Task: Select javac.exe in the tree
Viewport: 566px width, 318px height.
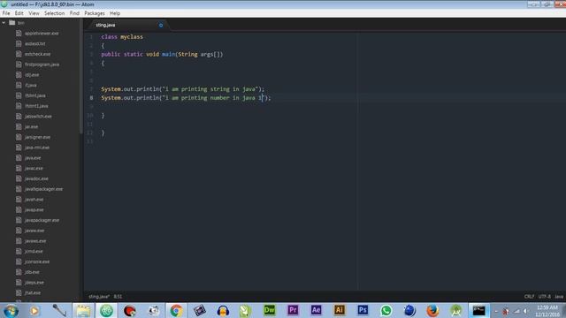Action: click(34, 169)
